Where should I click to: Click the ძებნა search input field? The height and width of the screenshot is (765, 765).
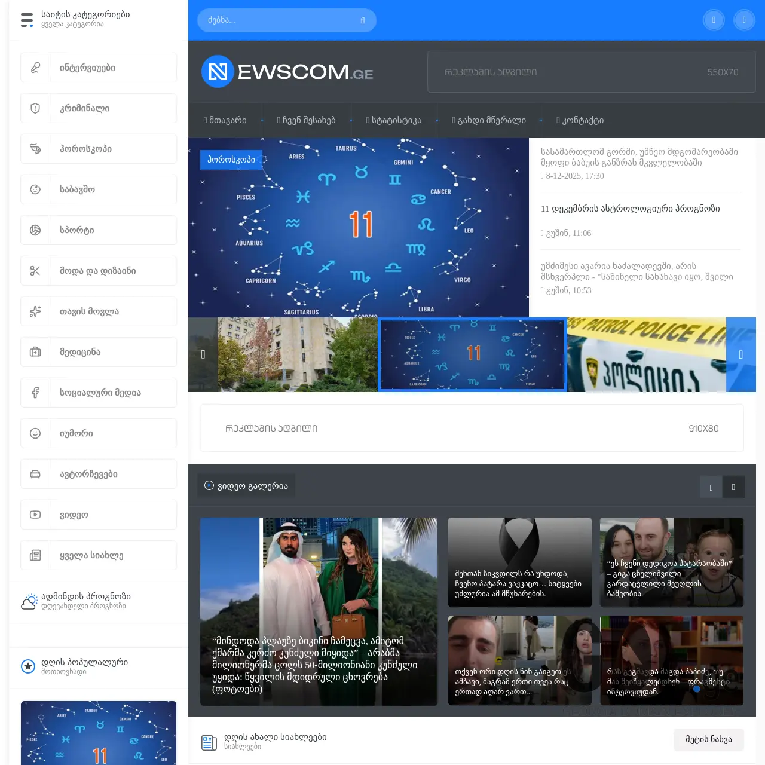pos(281,20)
